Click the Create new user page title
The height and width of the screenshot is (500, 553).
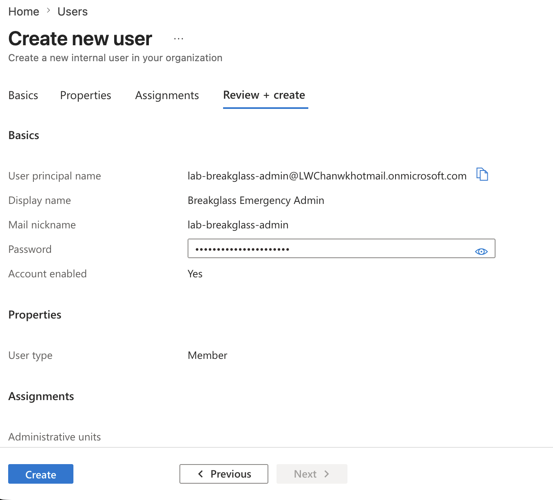coord(80,39)
